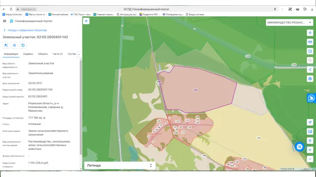The width and height of the screenshot is (316, 177).
Task: Switch to the Объекты tab
Action: [x=43, y=54]
